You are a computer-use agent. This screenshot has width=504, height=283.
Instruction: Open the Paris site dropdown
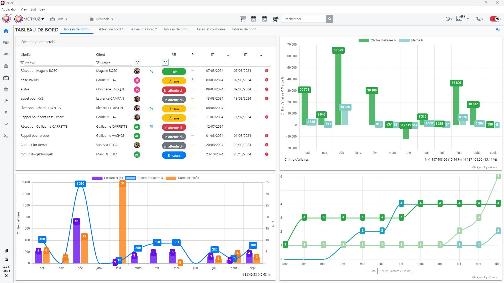click(60, 19)
